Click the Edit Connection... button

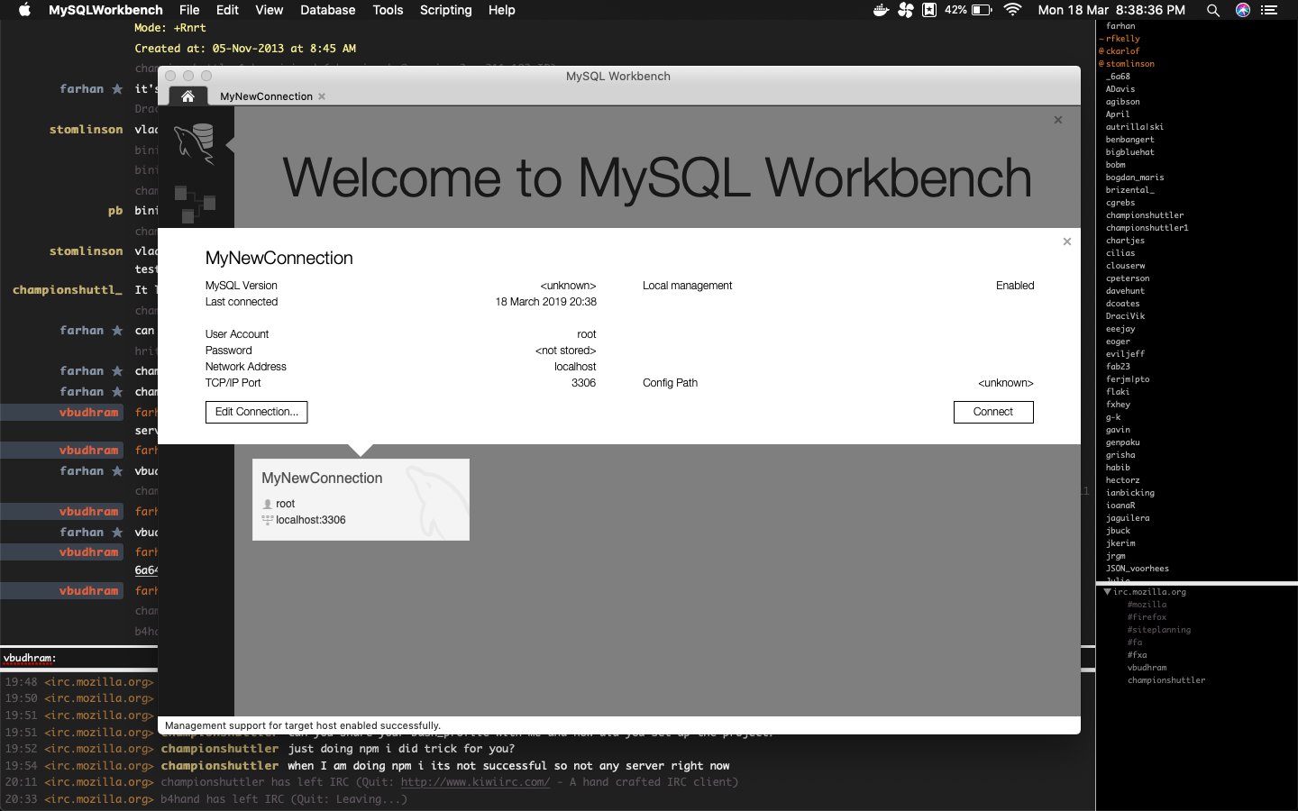click(x=256, y=412)
